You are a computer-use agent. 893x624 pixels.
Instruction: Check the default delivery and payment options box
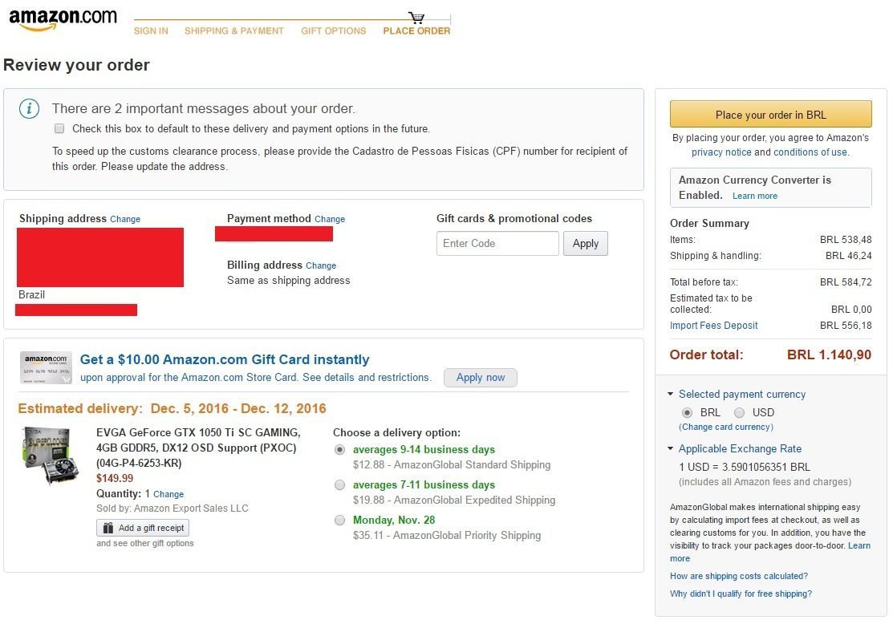pos(59,128)
